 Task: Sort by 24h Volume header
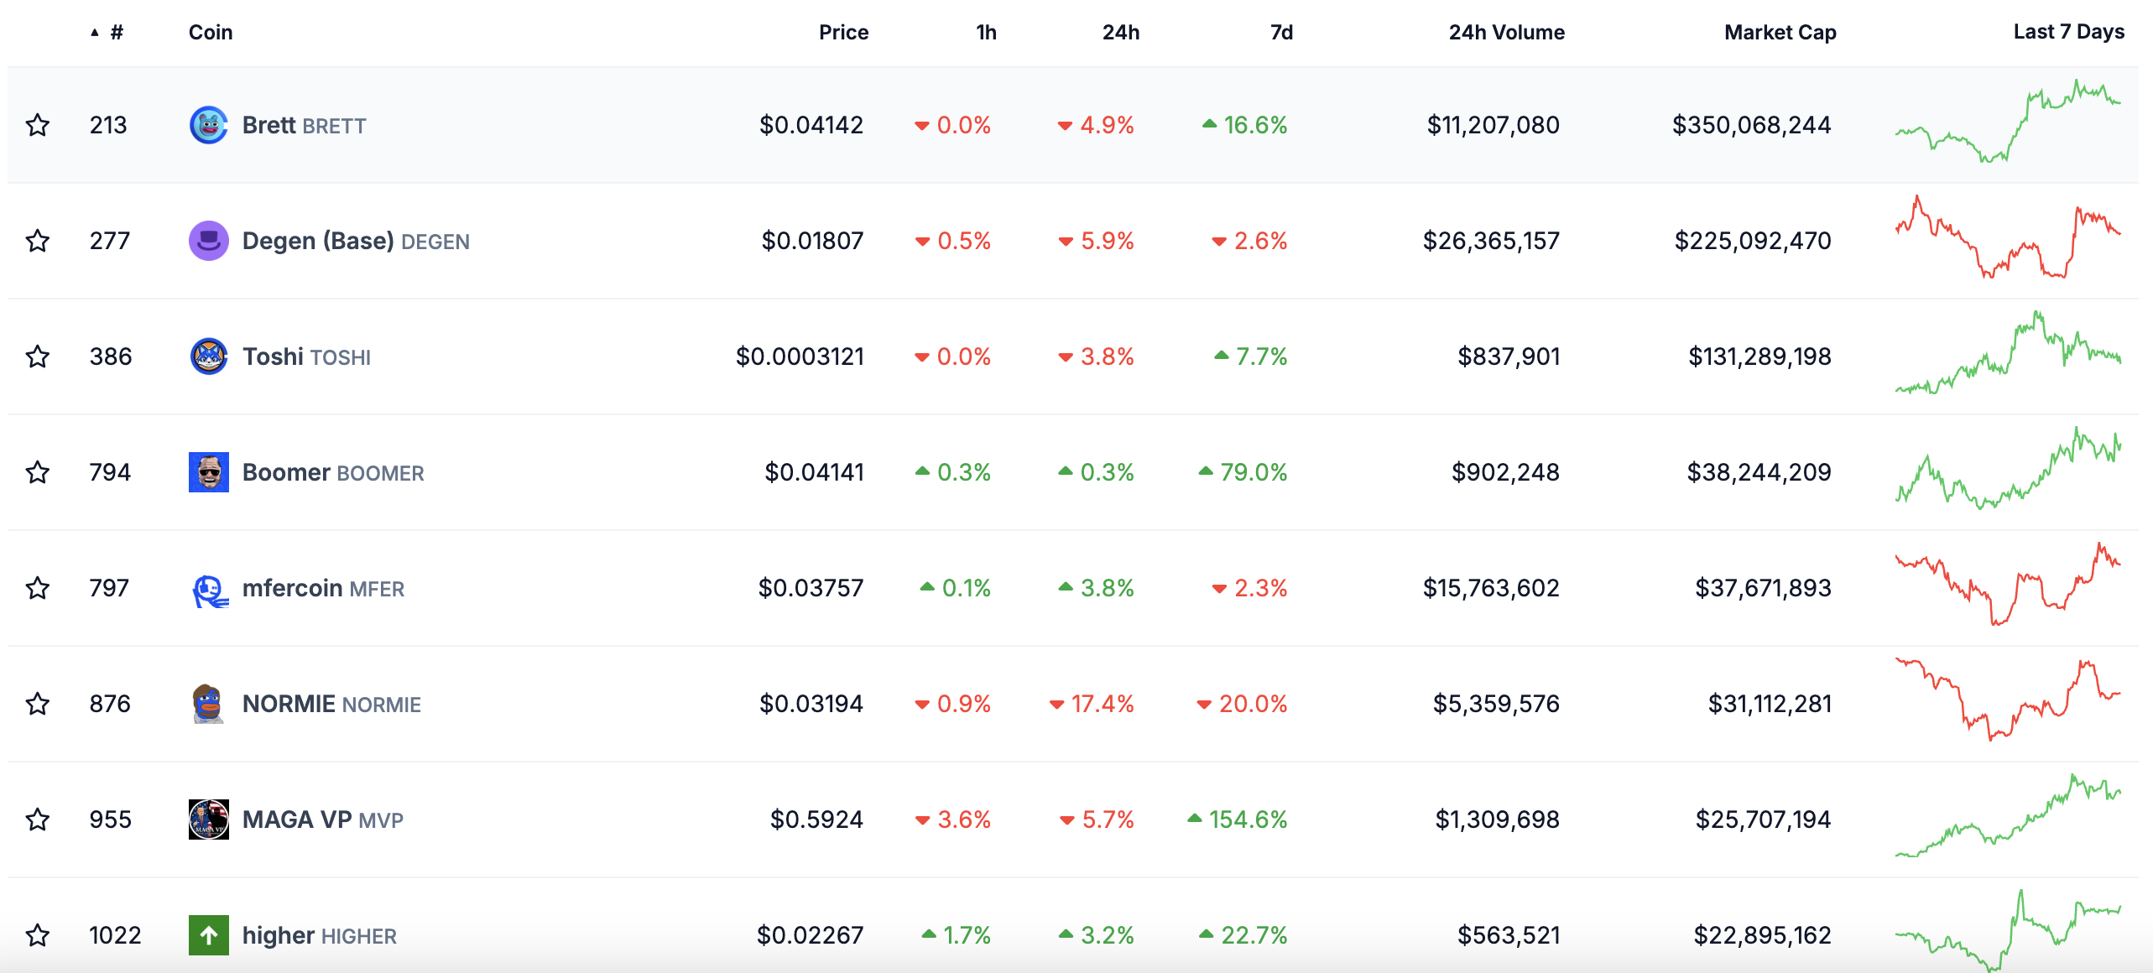coord(1506,33)
